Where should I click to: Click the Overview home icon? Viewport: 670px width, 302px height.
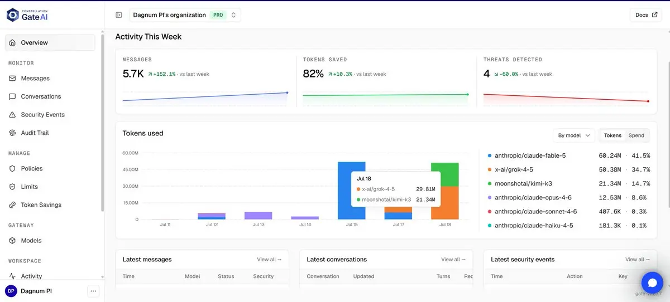tap(12, 42)
